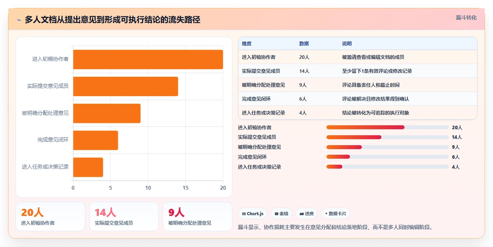Click the x-axis tick label 10

[148, 188]
